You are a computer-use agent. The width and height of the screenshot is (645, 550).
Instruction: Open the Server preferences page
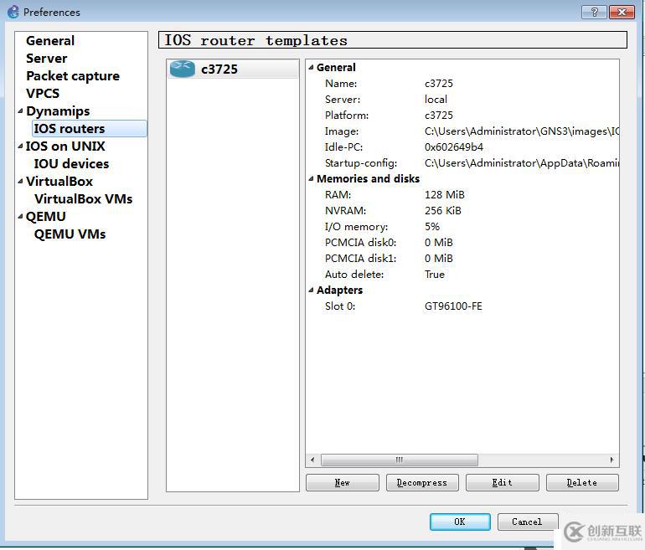coord(46,59)
